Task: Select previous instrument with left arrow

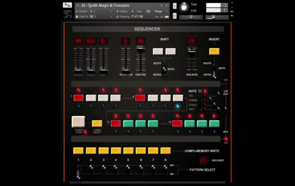Action: pos(161,6)
